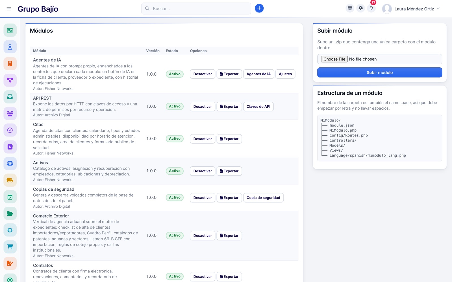Viewport: 452px width, 282px height.
Task: Open Agentes de IA options button
Action: click(x=258, y=74)
